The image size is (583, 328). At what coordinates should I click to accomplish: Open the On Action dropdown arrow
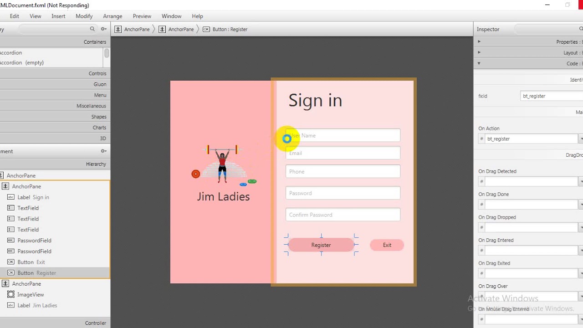click(x=581, y=139)
